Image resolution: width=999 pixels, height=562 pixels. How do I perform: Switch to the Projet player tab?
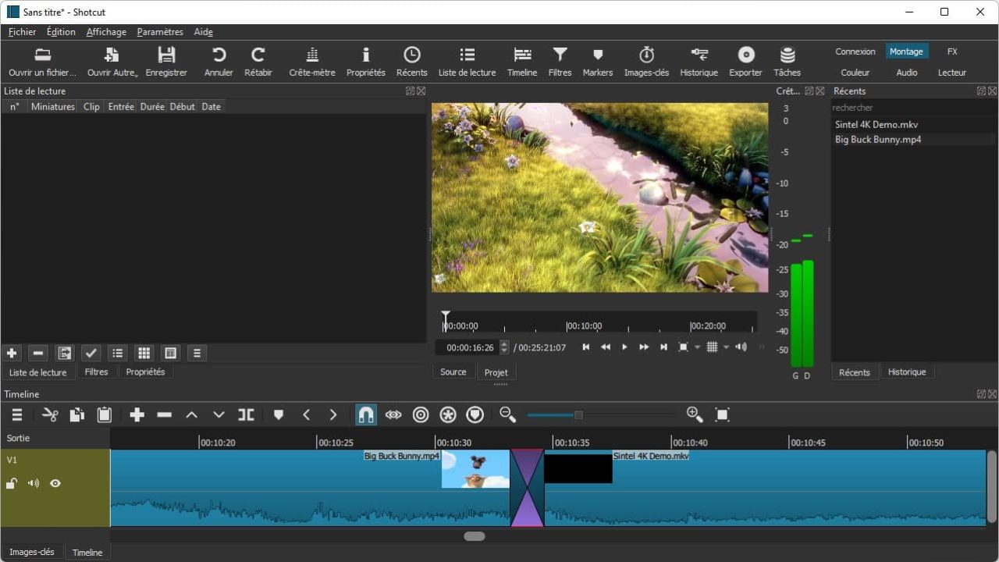coord(496,372)
